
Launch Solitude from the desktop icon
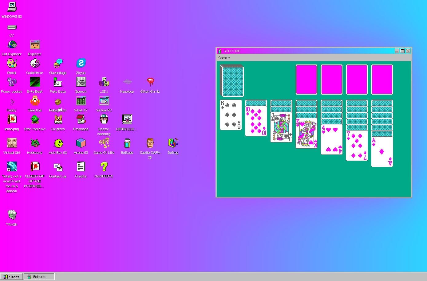click(127, 144)
